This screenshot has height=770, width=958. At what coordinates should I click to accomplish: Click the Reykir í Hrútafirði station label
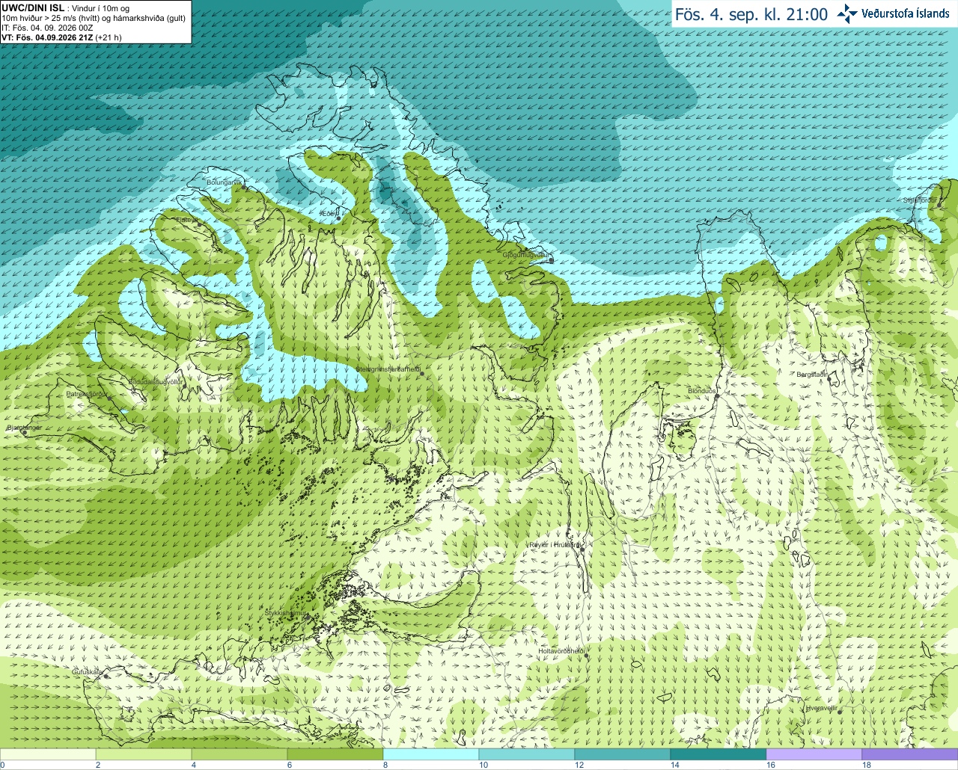(x=555, y=545)
